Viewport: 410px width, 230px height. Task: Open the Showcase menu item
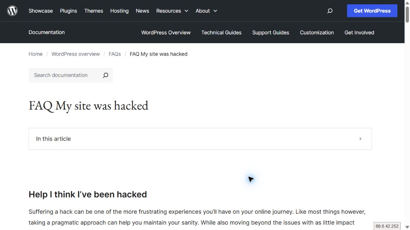coord(41,11)
